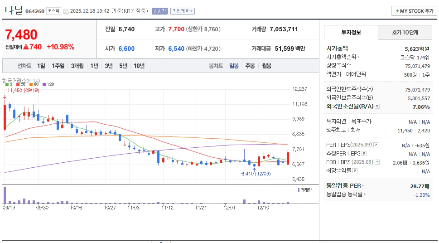Click the tall volume bar at 09/19
439x243 pixels.
tap(5, 195)
